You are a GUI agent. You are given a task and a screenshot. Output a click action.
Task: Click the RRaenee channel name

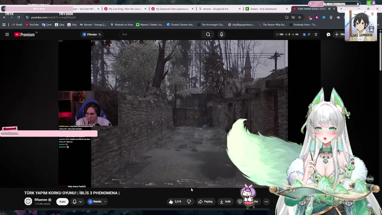41,200
